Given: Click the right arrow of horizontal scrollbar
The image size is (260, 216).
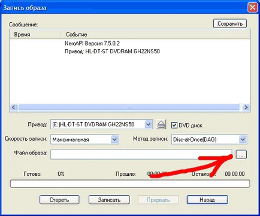Looking at the screenshot, I should (x=246, y=107).
